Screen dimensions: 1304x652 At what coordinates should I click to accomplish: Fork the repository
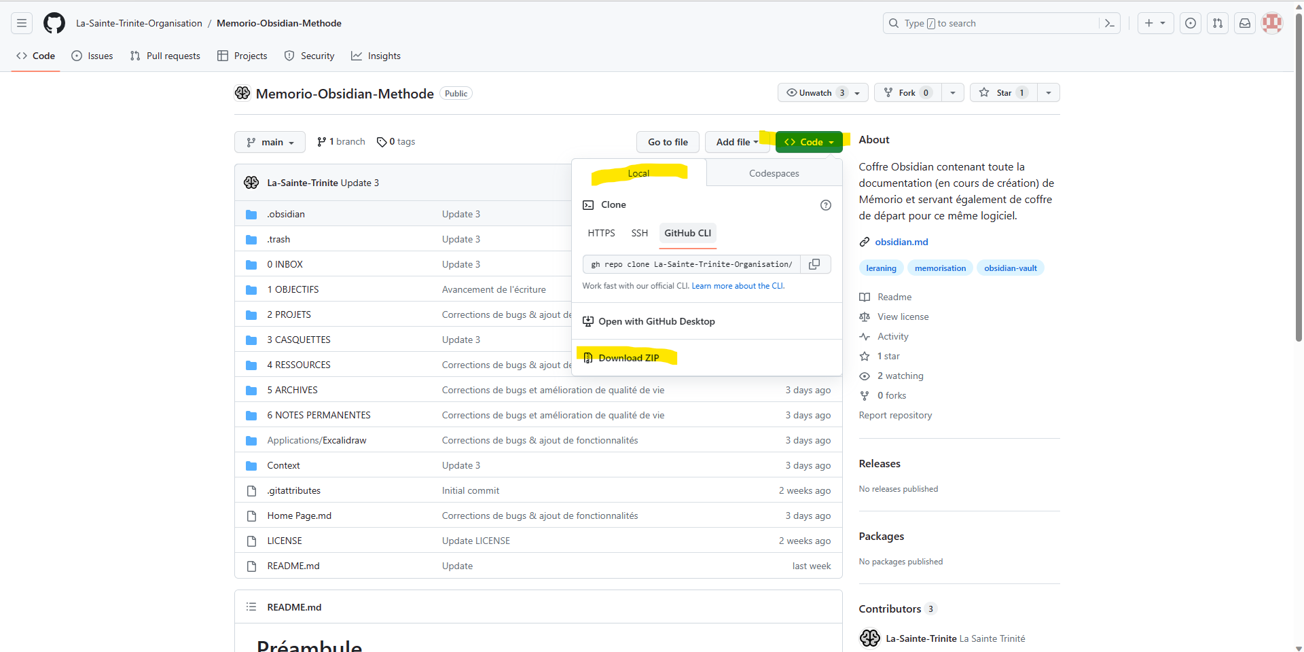(907, 93)
